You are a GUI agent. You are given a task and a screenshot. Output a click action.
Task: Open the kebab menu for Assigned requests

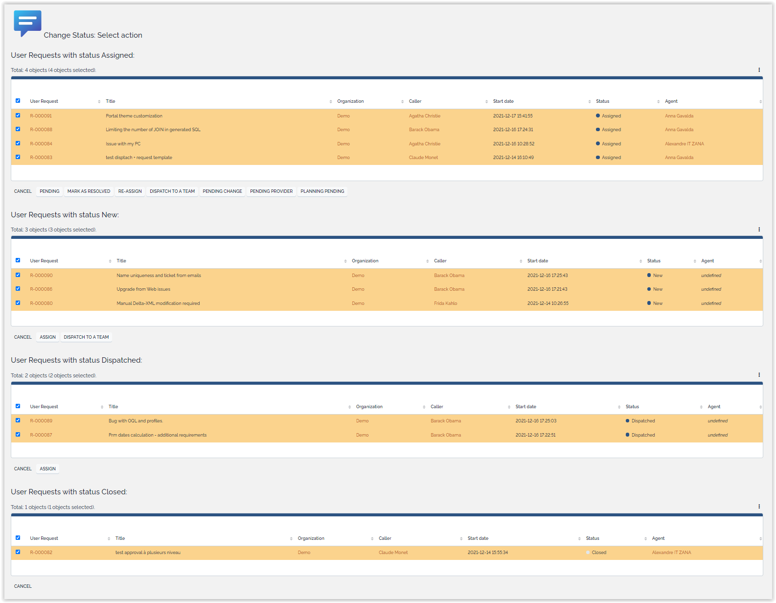pos(759,70)
